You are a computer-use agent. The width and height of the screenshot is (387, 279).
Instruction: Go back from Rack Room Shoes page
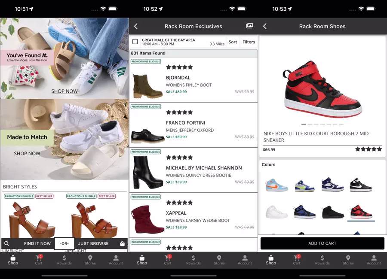265,26
